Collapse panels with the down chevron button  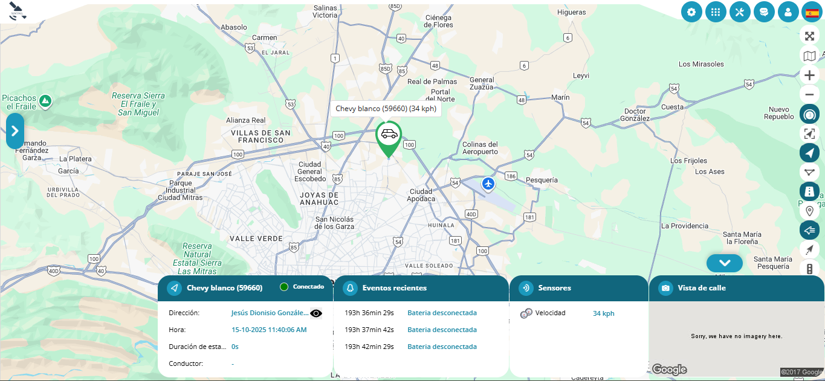(724, 263)
